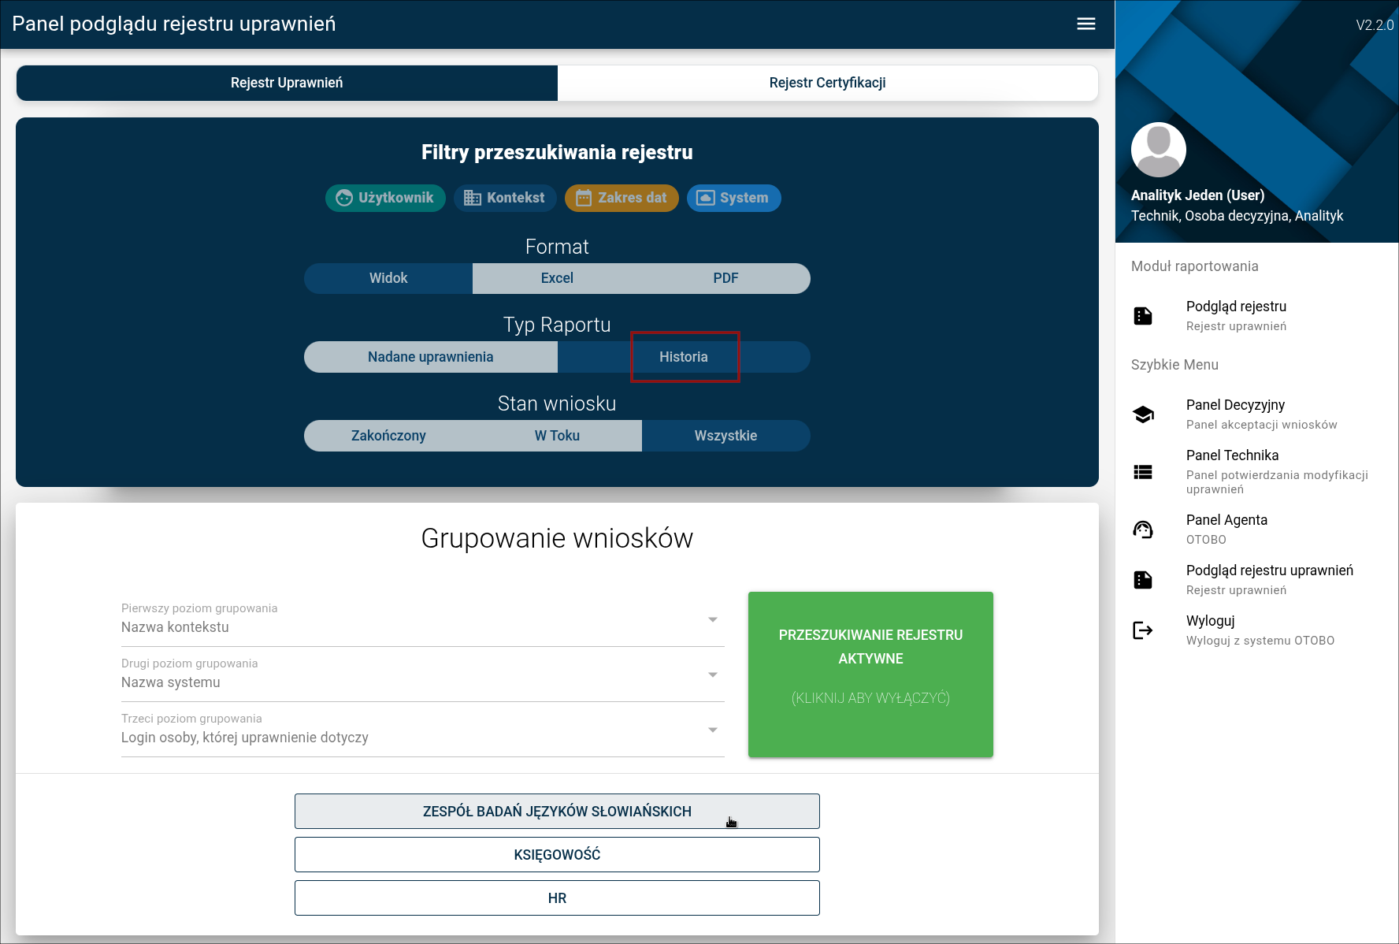Select the Excel format option
The width and height of the screenshot is (1399, 944).
coord(557,278)
